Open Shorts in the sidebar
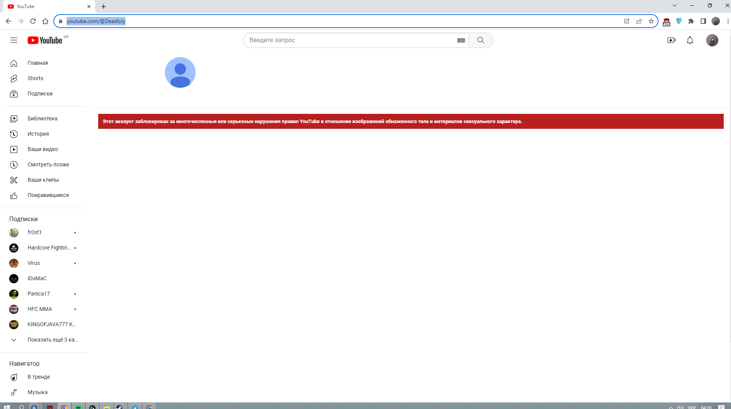The width and height of the screenshot is (731, 409). (x=43, y=78)
